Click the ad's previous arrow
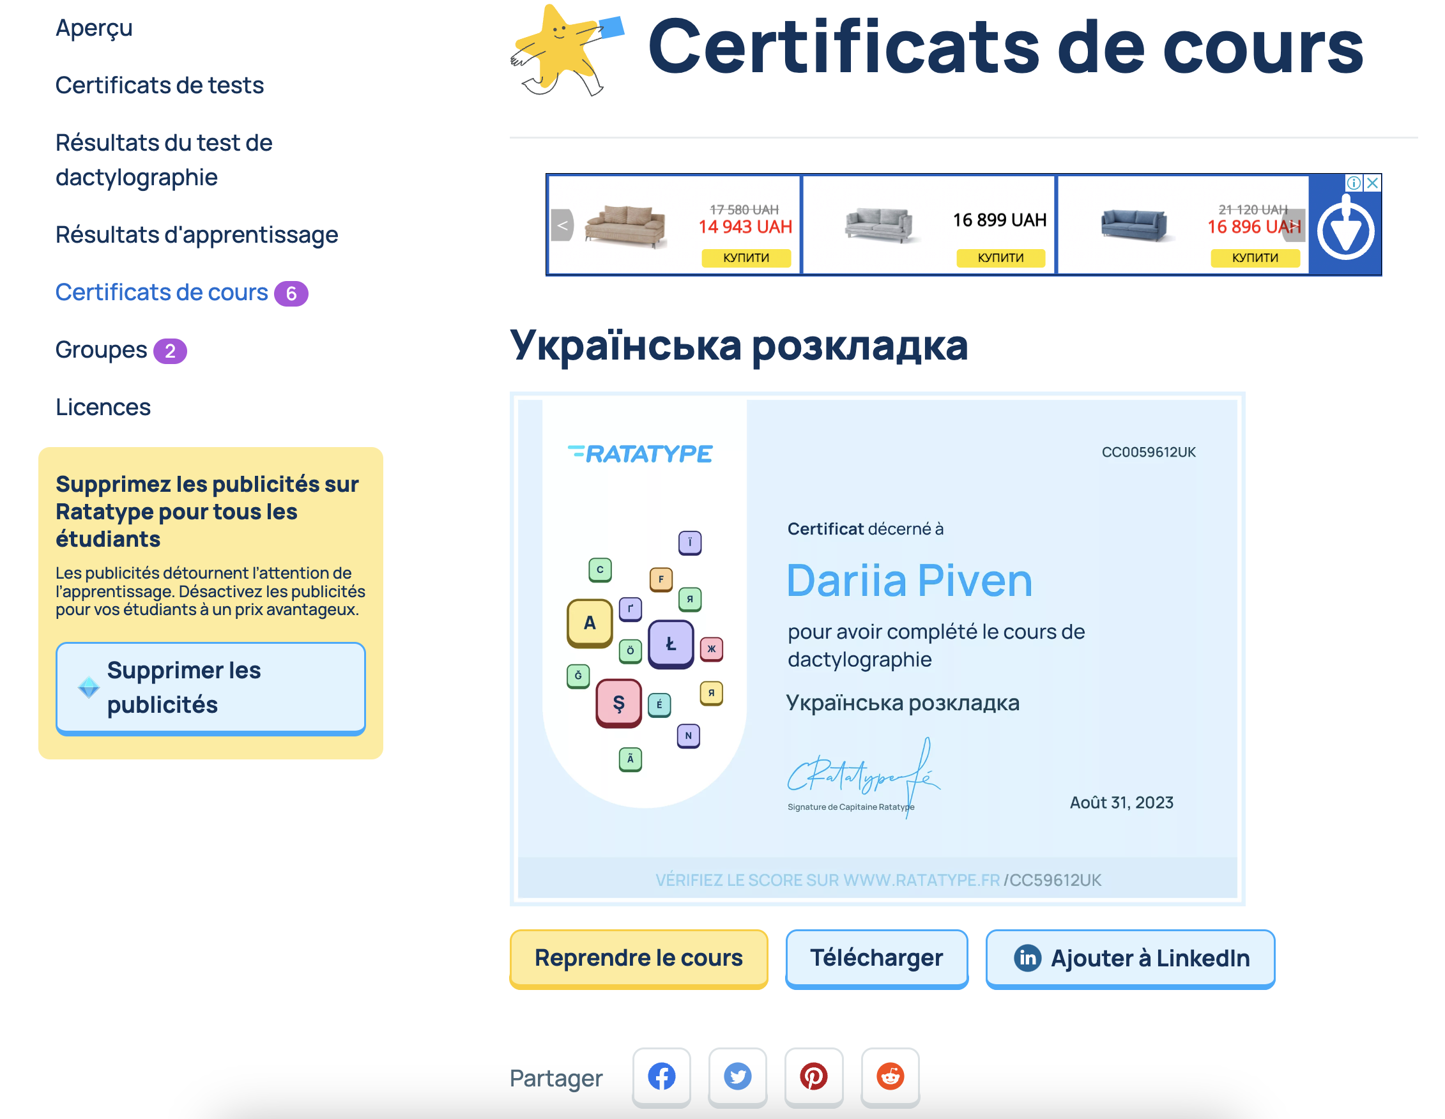The height and width of the screenshot is (1119, 1445). [x=562, y=225]
